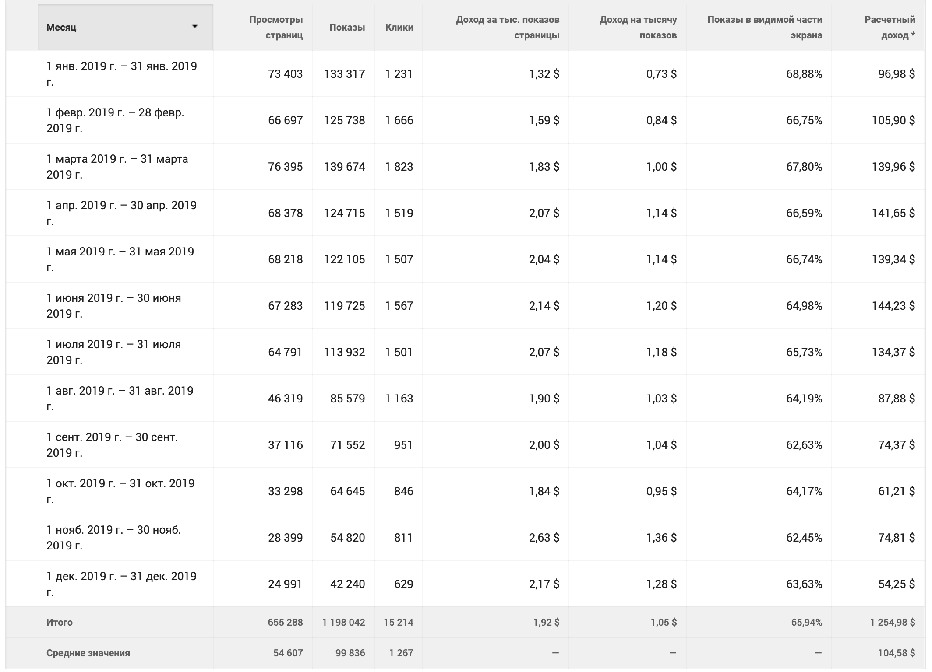This screenshot has height=672, width=932.
Task: Sort by Показы в видимой части экрана
Action: [x=764, y=28]
